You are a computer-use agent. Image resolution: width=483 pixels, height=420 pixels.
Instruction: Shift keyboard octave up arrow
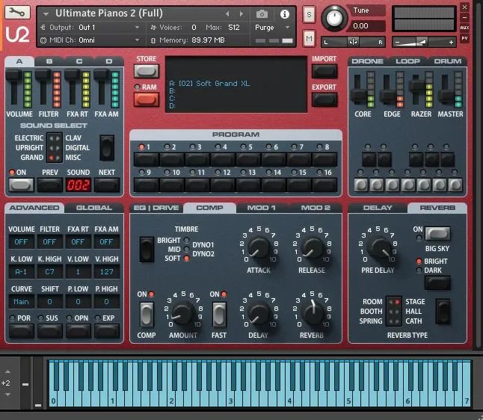tap(7, 371)
